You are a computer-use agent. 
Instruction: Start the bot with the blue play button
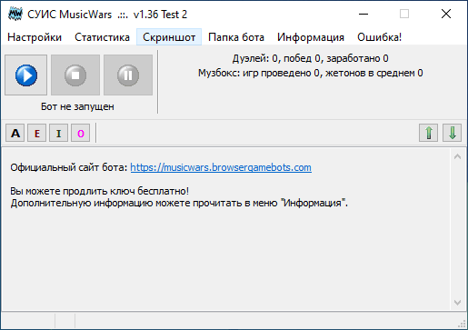pos(26,75)
